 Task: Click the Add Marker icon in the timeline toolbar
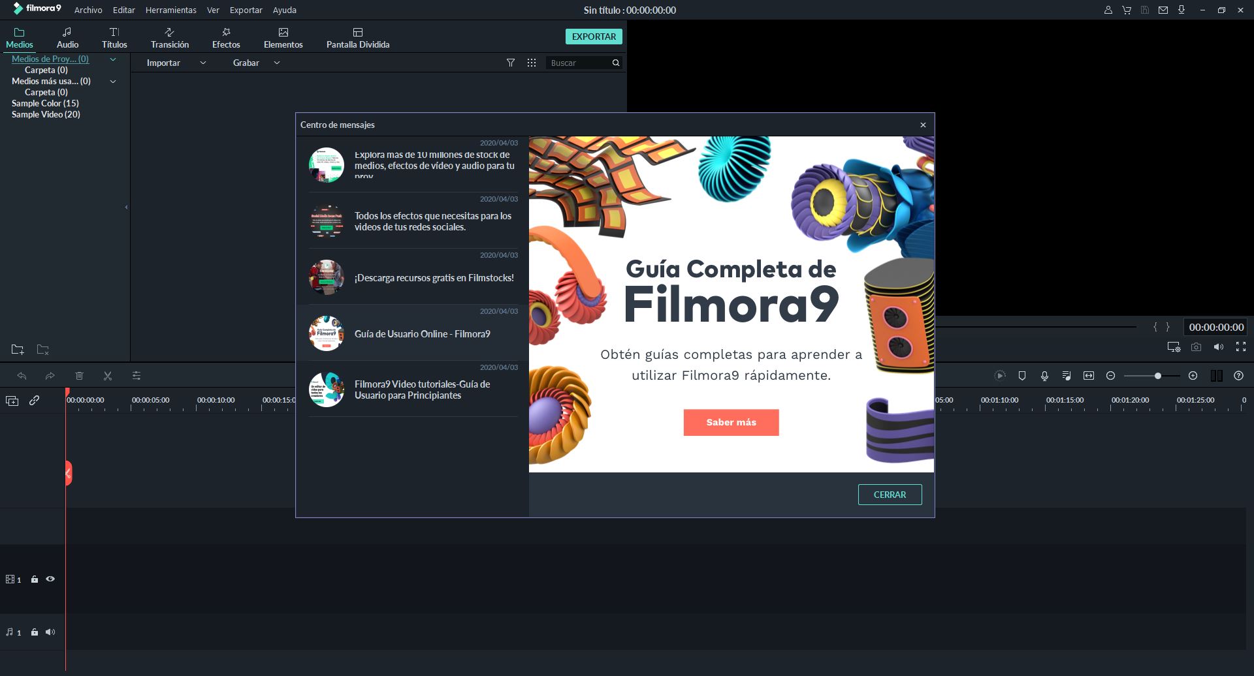pos(1022,376)
